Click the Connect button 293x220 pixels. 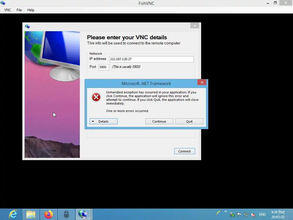[x=185, y=151]
